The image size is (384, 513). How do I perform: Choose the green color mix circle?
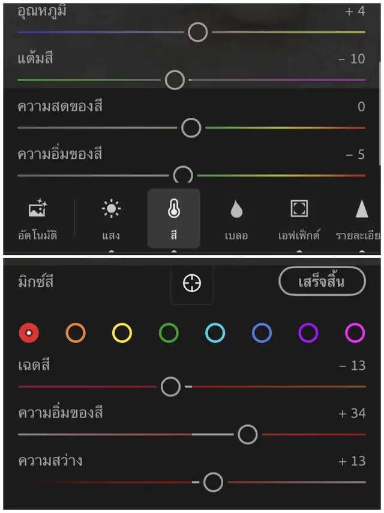point(169,333)
